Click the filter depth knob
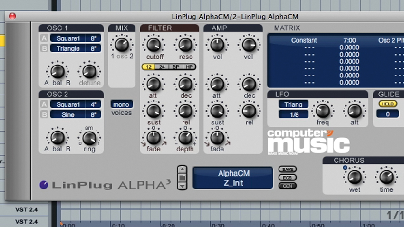Screen dimensions: 404x227 pyautogui.click(x=185, y=138)
